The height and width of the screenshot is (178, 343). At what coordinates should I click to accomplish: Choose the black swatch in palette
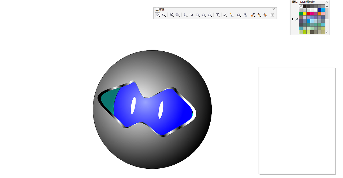point(305,6)
